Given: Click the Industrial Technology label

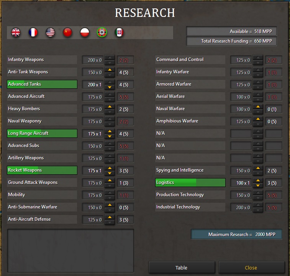Looking at the screenshot, I should (x=178, y=207).
